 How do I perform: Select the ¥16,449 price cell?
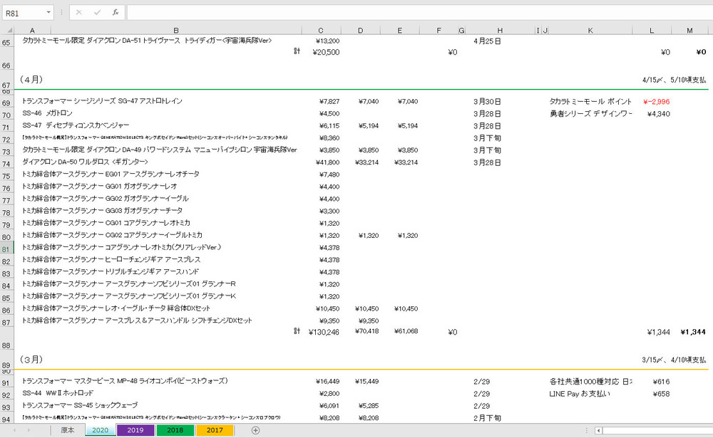pos(327,381)
